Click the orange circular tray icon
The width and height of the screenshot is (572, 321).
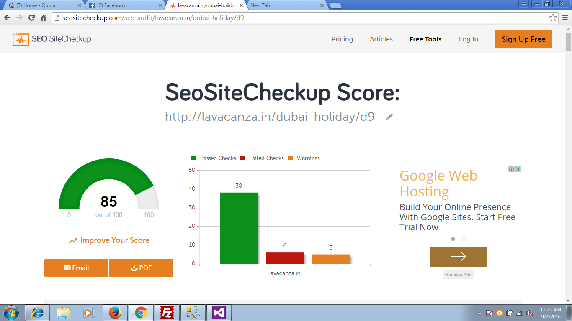(499, 313)
